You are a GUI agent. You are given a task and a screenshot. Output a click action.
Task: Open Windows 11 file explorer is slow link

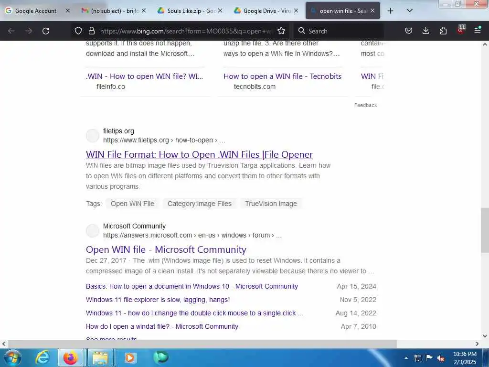click(x=158, y=300)
